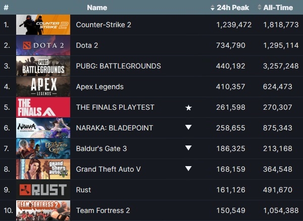
Task: Select the Grand Theft Auto V name link
Action: coord(109,169)
